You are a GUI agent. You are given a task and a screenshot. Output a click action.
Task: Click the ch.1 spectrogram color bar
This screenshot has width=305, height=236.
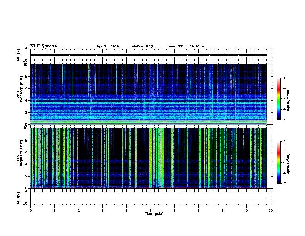pos(278,99)
